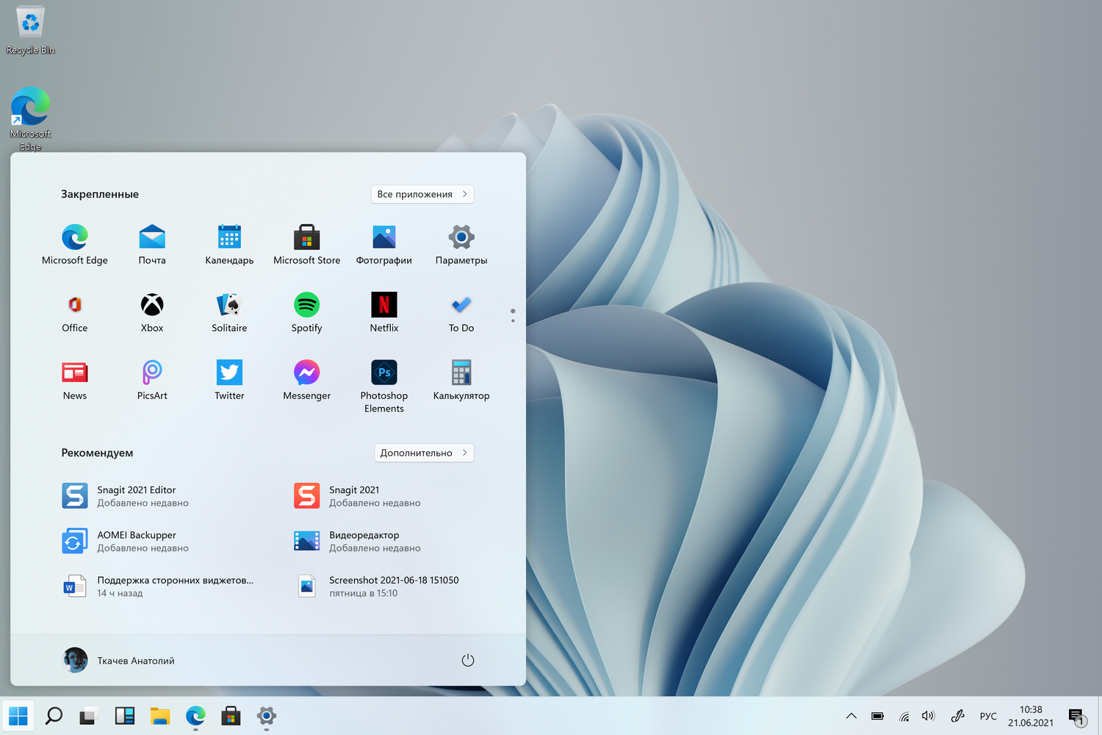Open the clock showing 10:38
The width and height of the screenshot is (1102, 735).
tap(1031, 716)
